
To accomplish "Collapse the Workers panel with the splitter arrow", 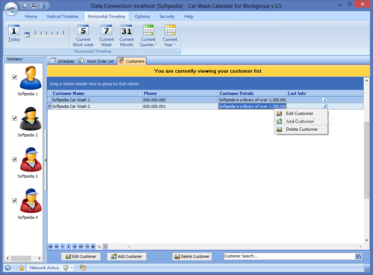I will click(x=46, y=160).
